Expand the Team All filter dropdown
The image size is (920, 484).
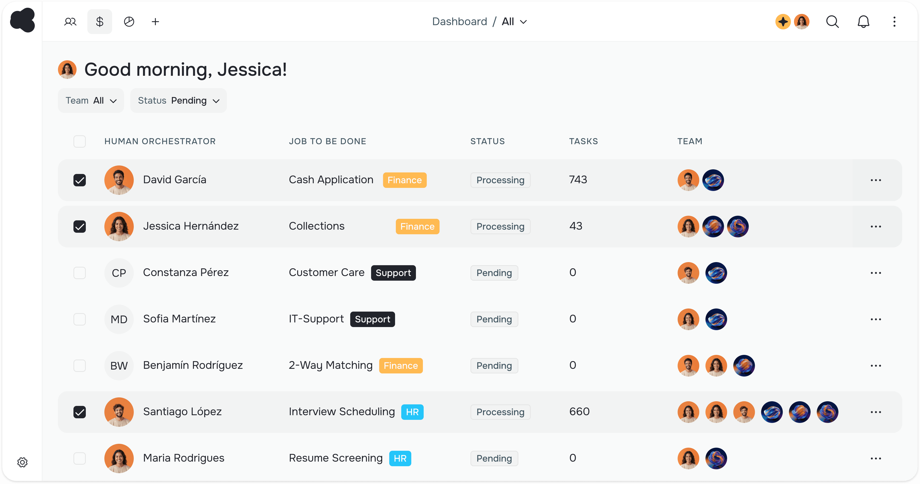point(91,101)
